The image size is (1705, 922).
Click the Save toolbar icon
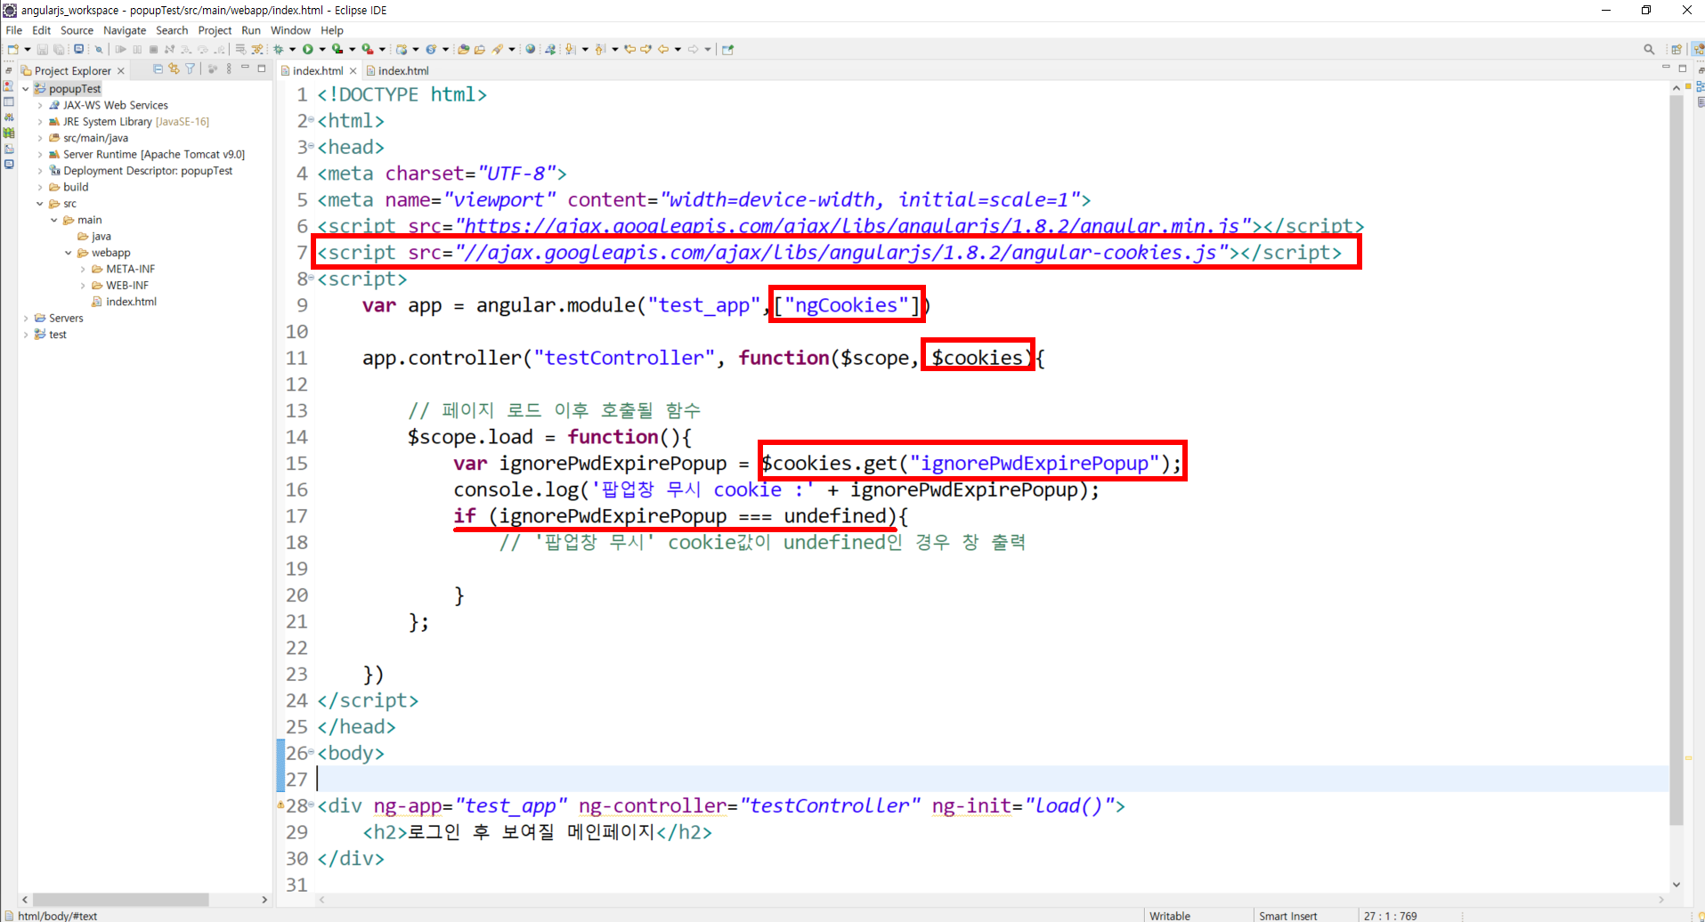point(42,49)
